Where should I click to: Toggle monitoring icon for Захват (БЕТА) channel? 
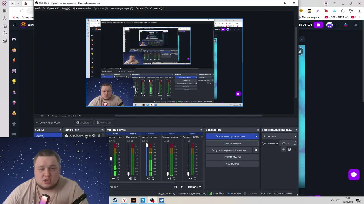coord(195,178)
